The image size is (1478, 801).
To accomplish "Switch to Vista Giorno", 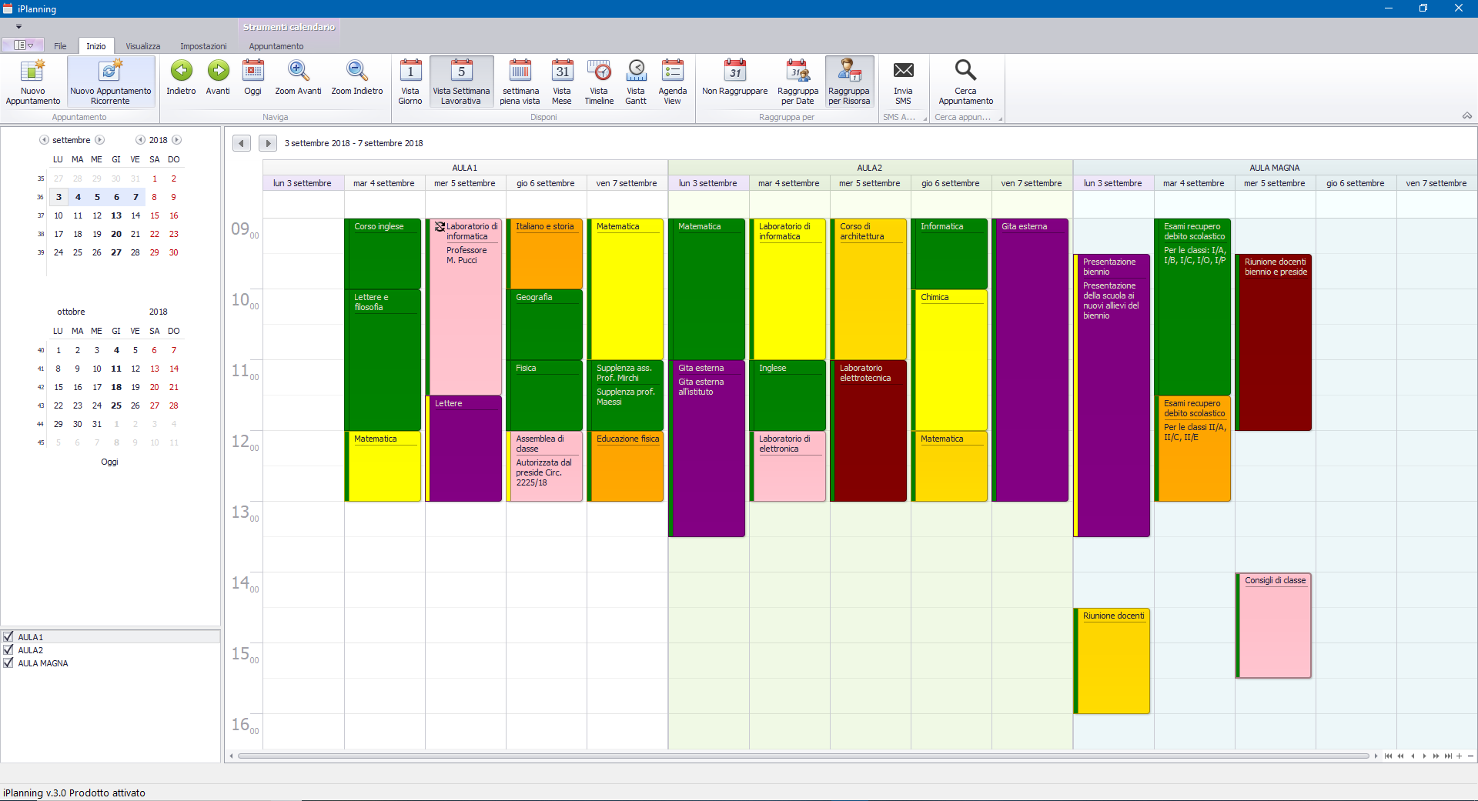I will click(x=410, y=82).
